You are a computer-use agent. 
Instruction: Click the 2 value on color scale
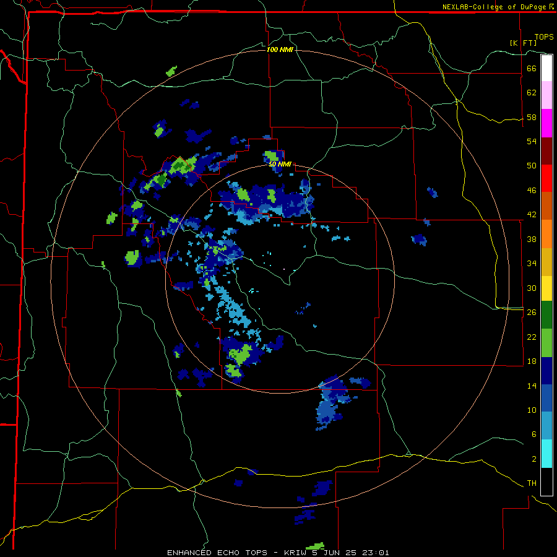click(533, 459)
